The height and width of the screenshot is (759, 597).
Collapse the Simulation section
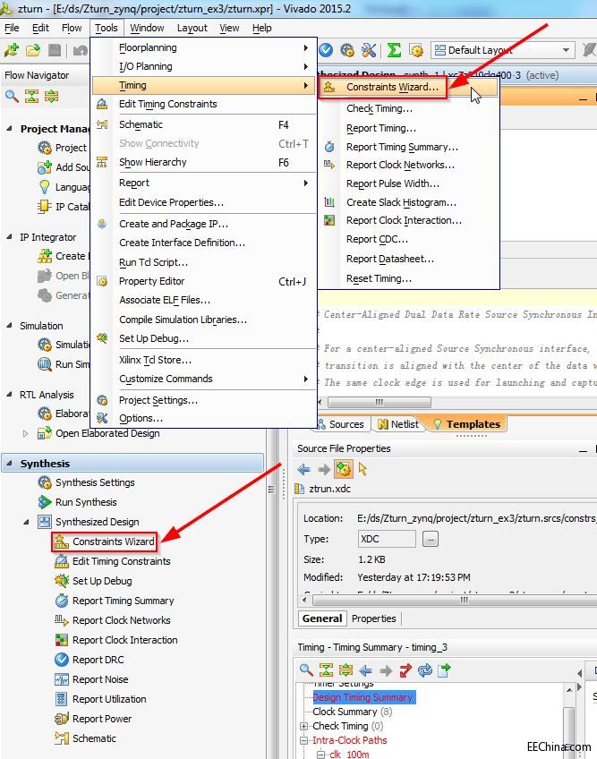9,325
